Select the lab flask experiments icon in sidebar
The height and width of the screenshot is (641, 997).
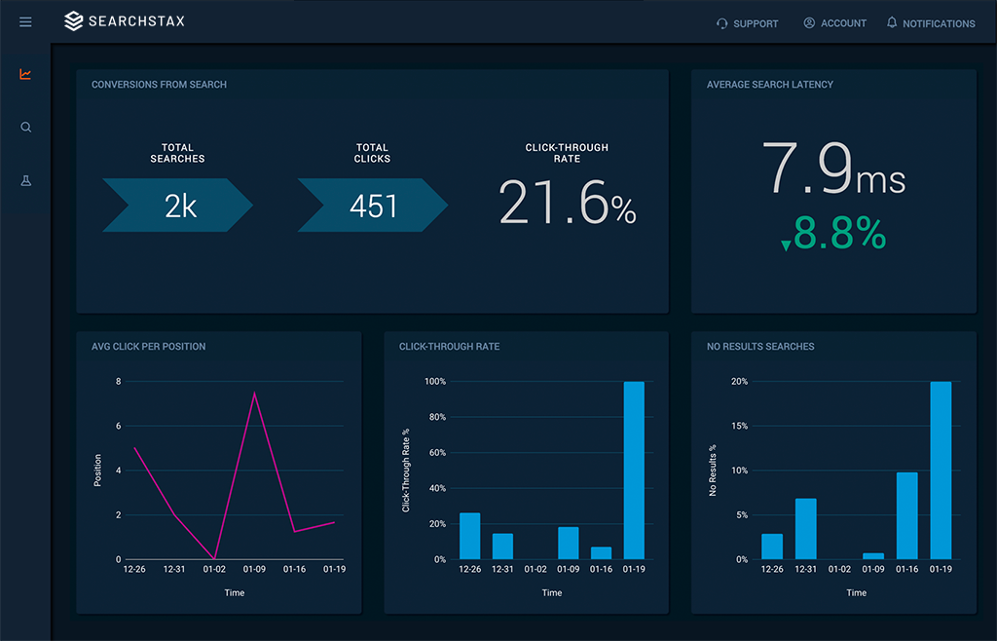[25, 180]
